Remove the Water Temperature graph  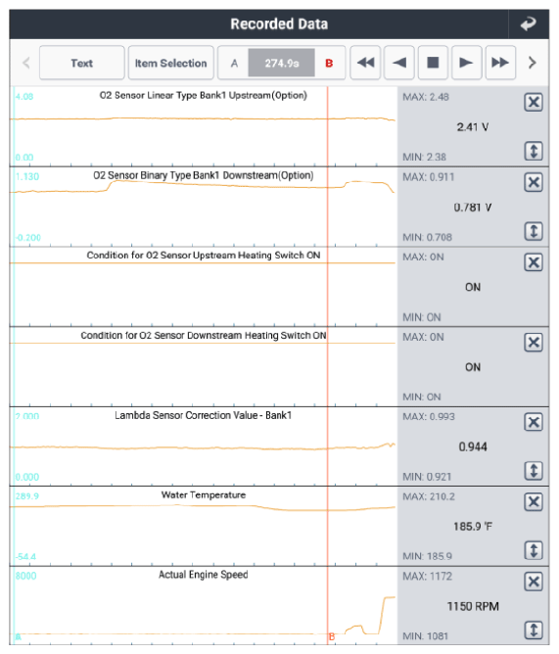tap(534, 502)
